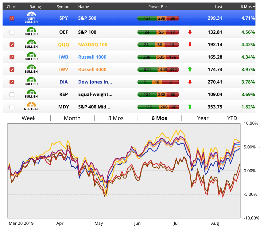The image size is (260, 229).
Task: Click the S&P 400 Mid... name
Action: [94, 107]
